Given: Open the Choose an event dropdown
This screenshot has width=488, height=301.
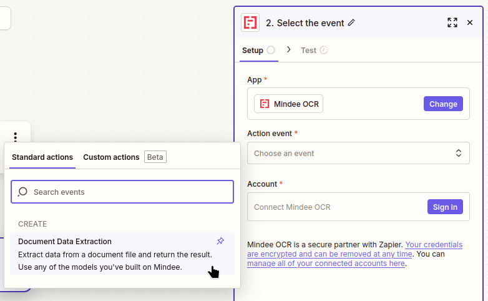Looking at the screenshot, I should click(358, 153).
